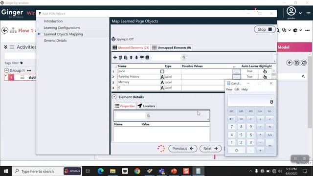The image size is (313, 176).
Task: Click the search magnifier in mapped elements toolbar
Action: point(184,58)
